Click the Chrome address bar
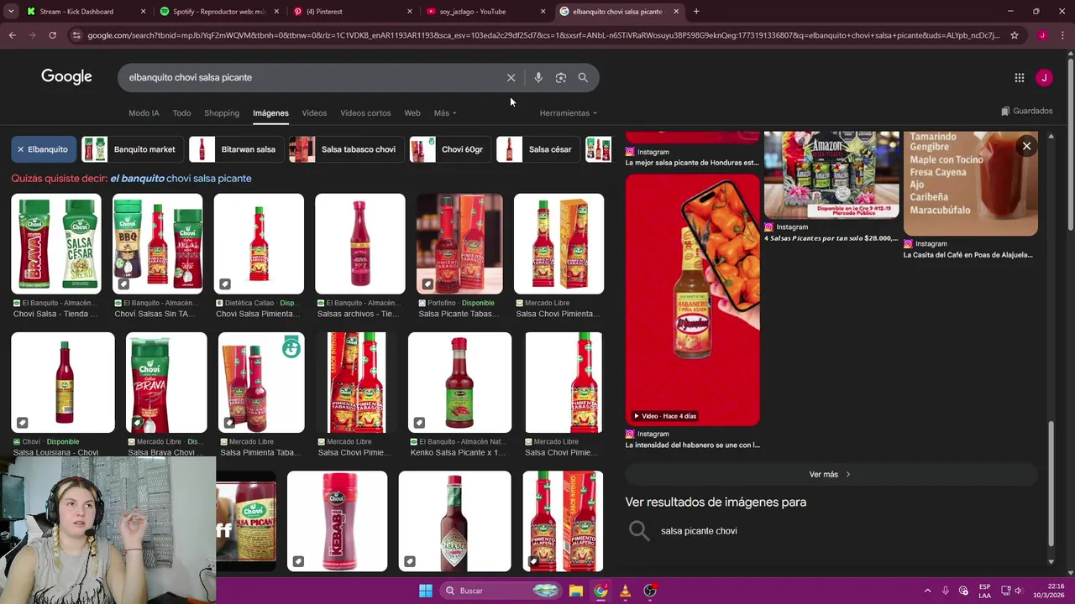 click(542, 35)
